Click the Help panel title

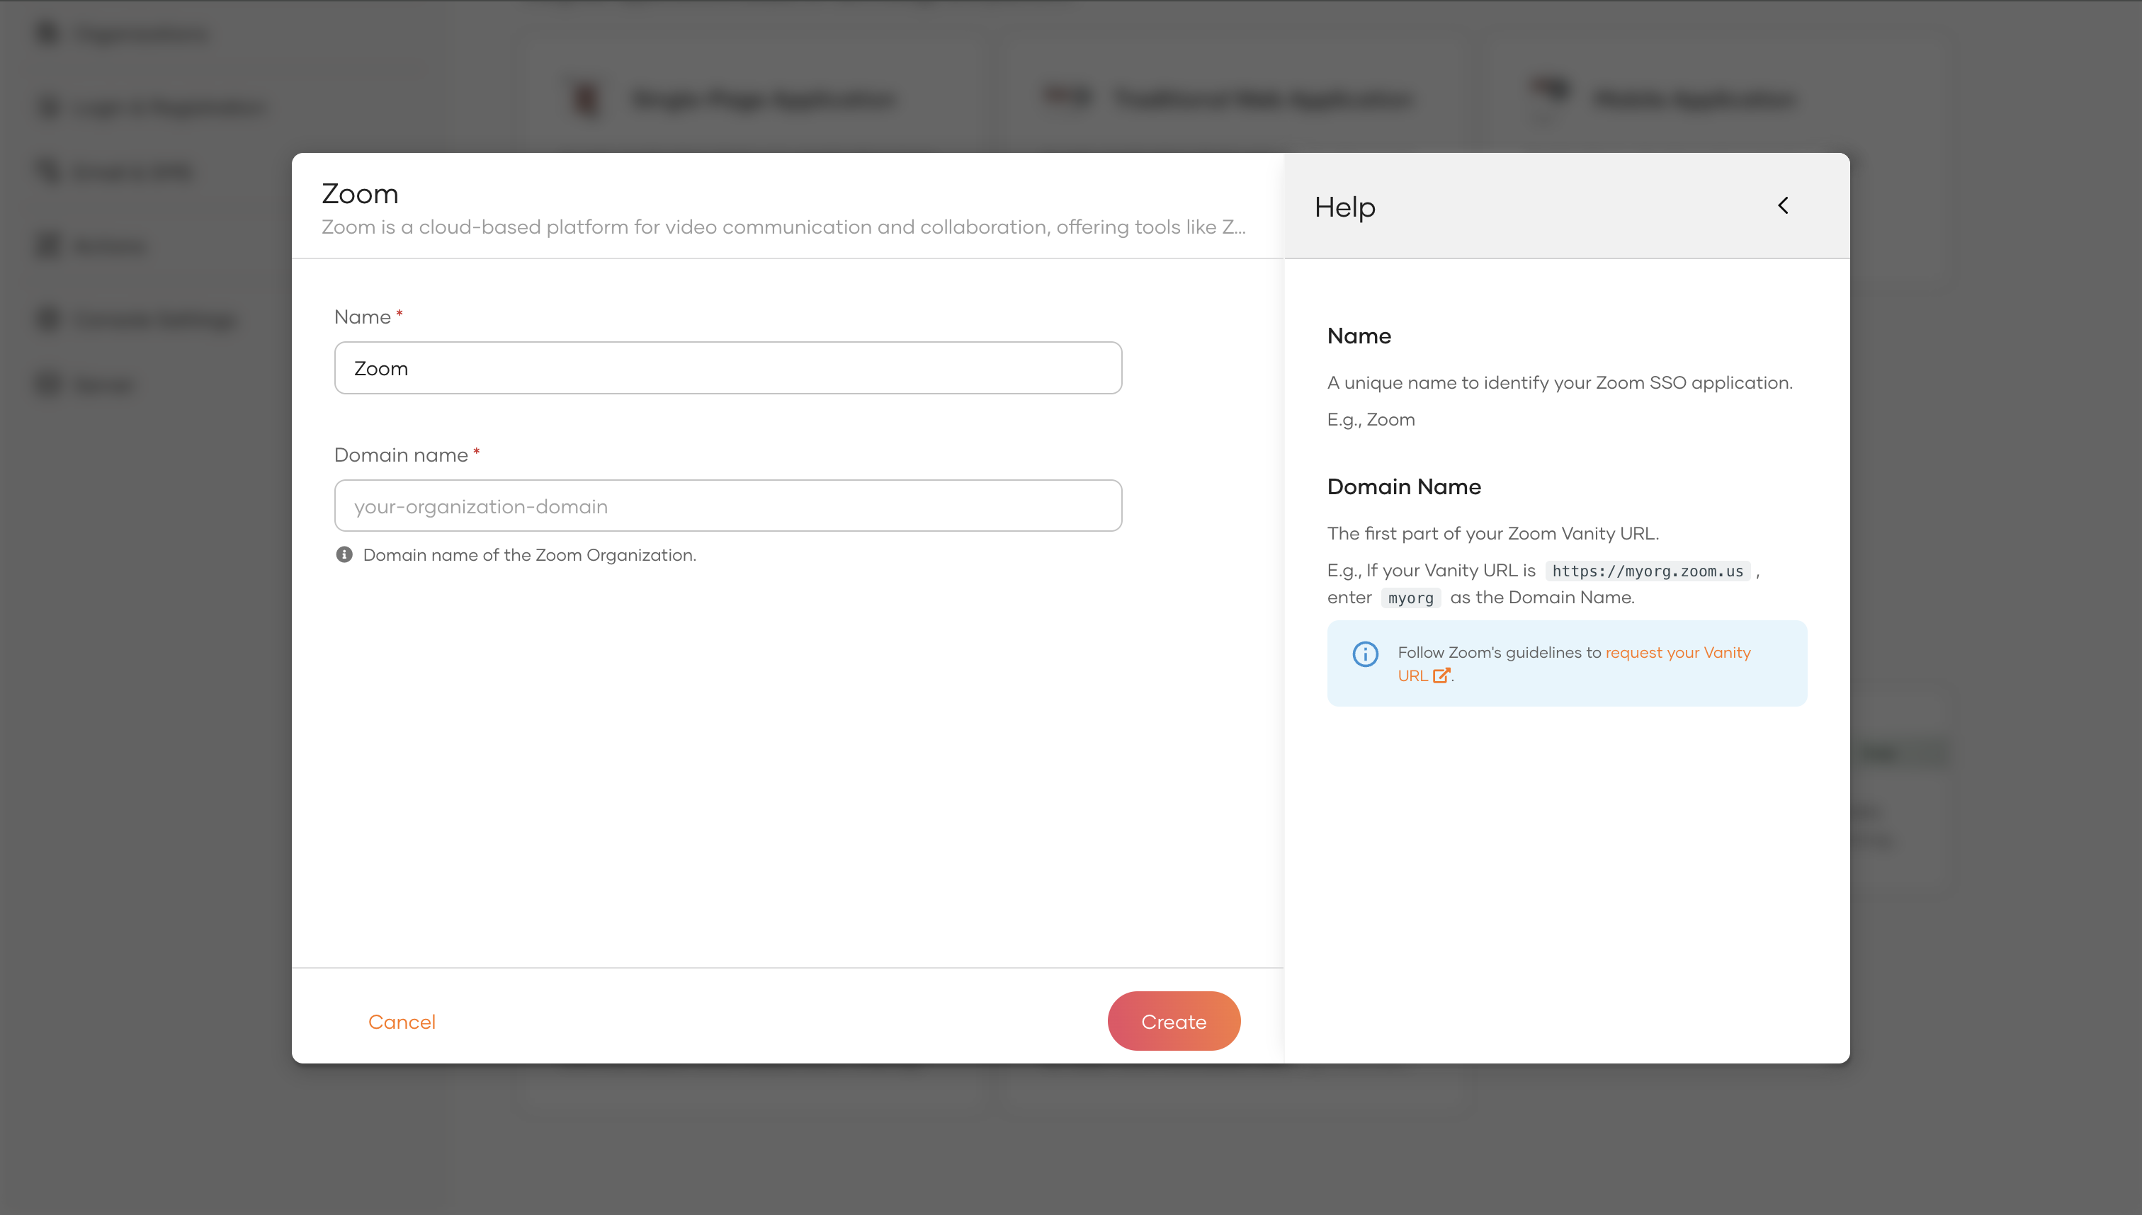point(1345,206)
